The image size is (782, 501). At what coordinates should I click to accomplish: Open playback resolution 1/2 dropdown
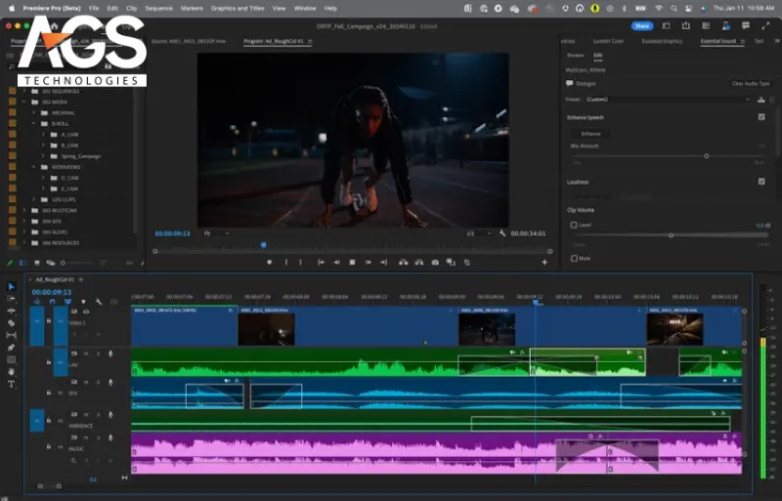tap(478, 233)
